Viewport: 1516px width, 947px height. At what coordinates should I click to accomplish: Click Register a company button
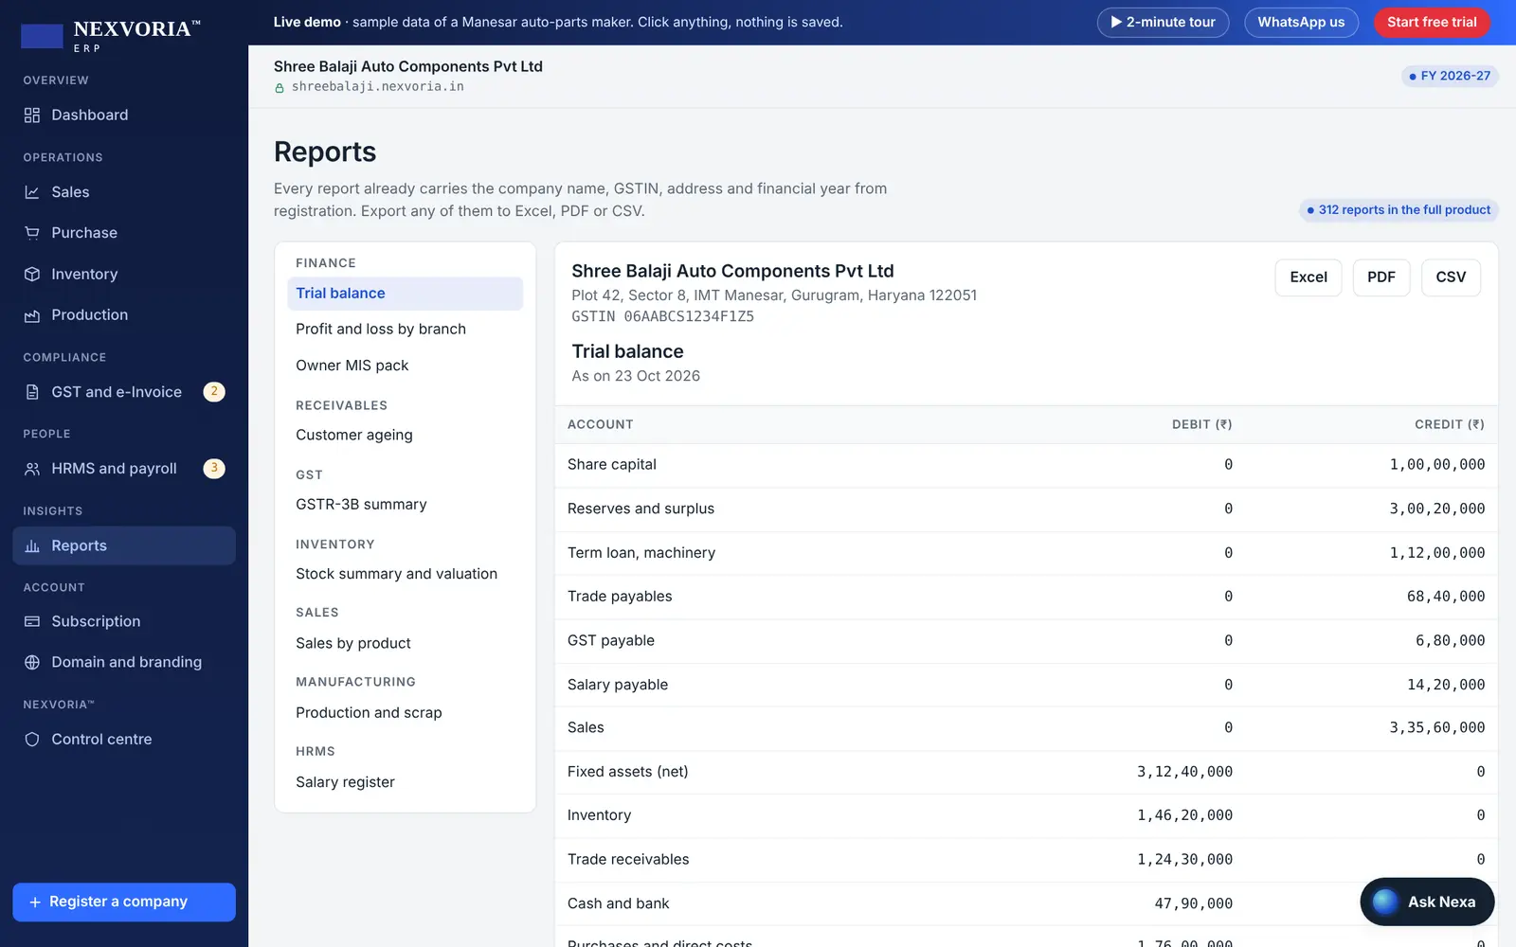pyautogui.click(x=124, y=902)
